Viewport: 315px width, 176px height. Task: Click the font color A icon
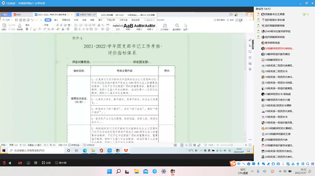click(63, 29)
